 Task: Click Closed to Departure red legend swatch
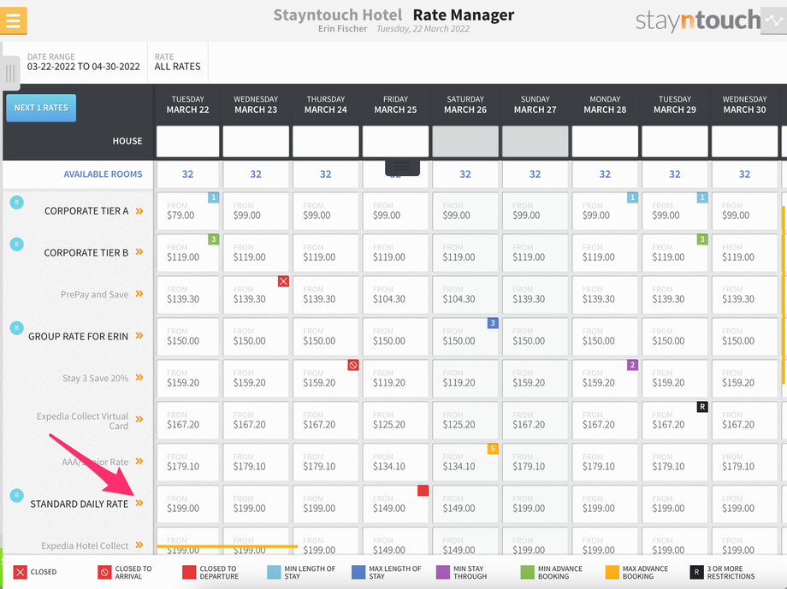tap(189, 572)
